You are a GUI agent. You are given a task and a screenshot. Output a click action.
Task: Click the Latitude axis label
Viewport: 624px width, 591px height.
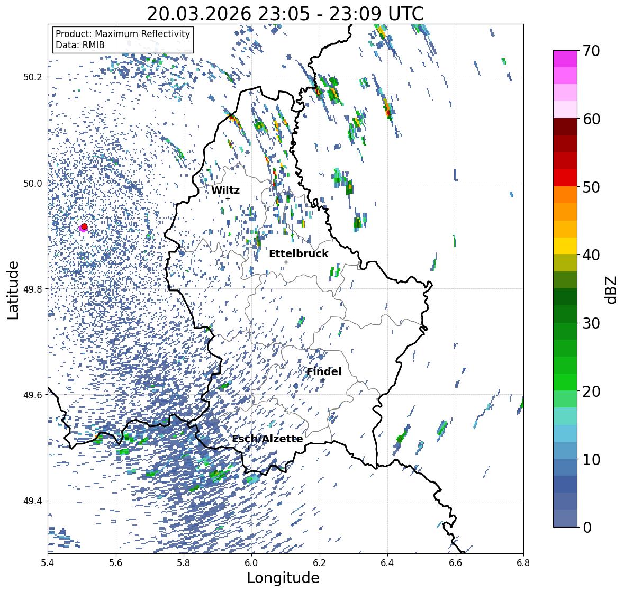[13, 290]
